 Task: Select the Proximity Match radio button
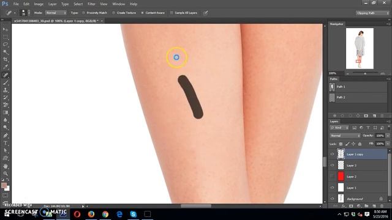(x=83, y=13)
